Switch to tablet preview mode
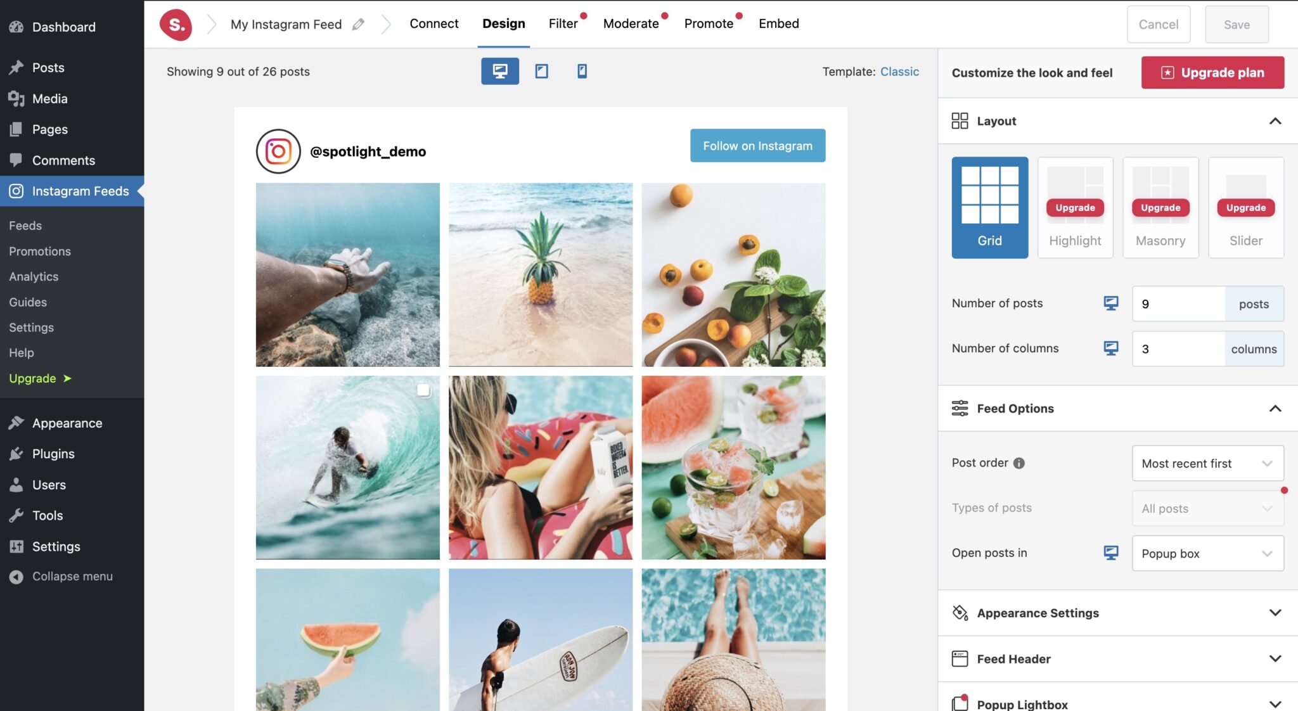Image resolution: width=1298 pixels, height=711 pixels. point(541,71)
